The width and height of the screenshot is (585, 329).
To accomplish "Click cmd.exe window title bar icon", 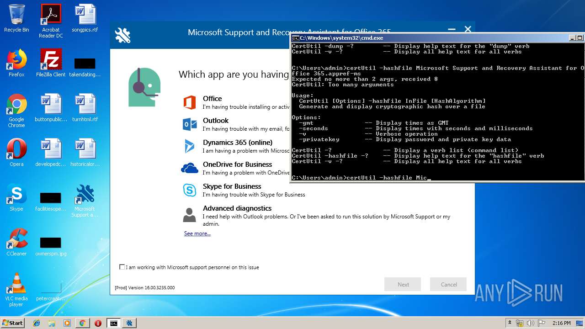I will pyautogui.click(x=296, y=38).
